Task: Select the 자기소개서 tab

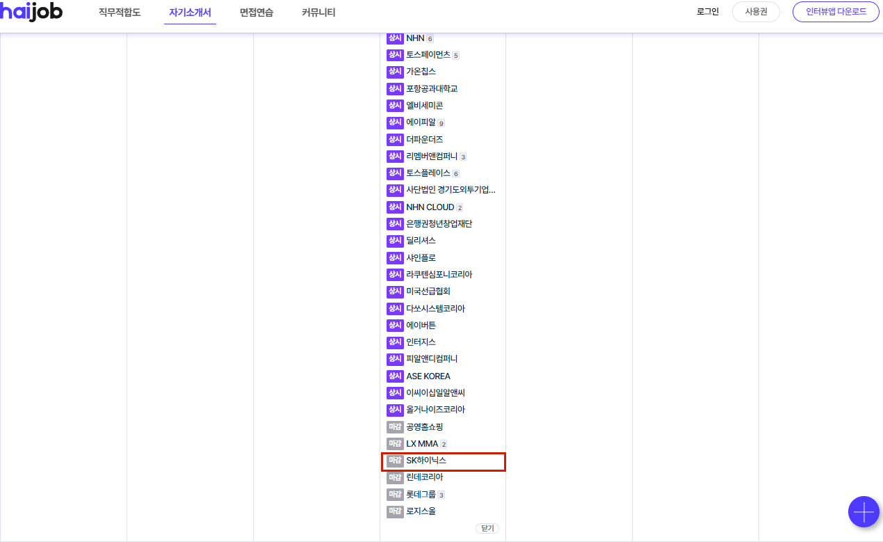Action: [190, 13]
